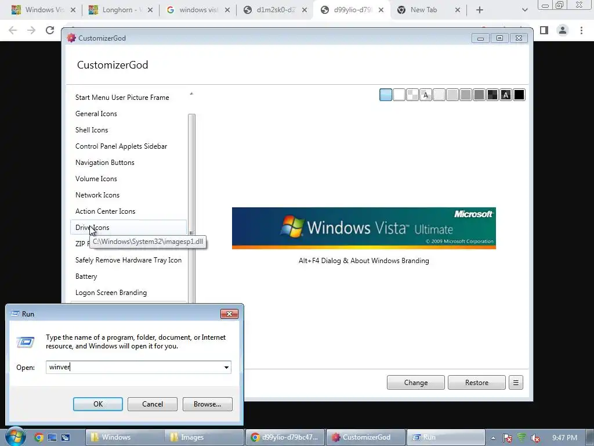
Task: Click the Restore button in CustomizerGod
Action: (477, 383)
